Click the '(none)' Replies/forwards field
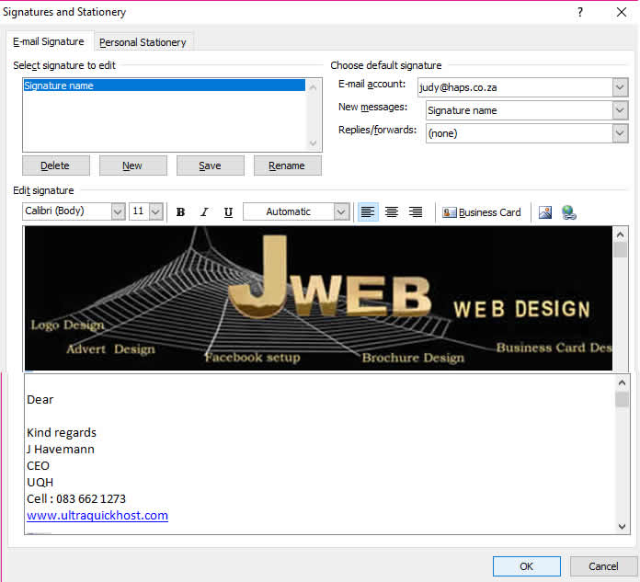This screenshot has height=582, width=640. pyautogui.click(x=519, y=133)
